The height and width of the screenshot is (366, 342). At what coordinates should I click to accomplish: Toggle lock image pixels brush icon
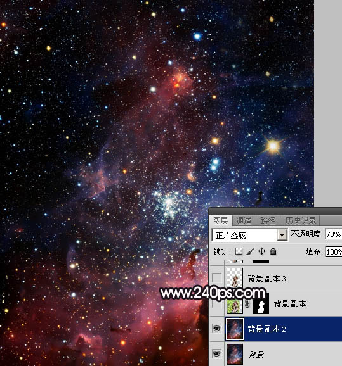pos(250,251)
